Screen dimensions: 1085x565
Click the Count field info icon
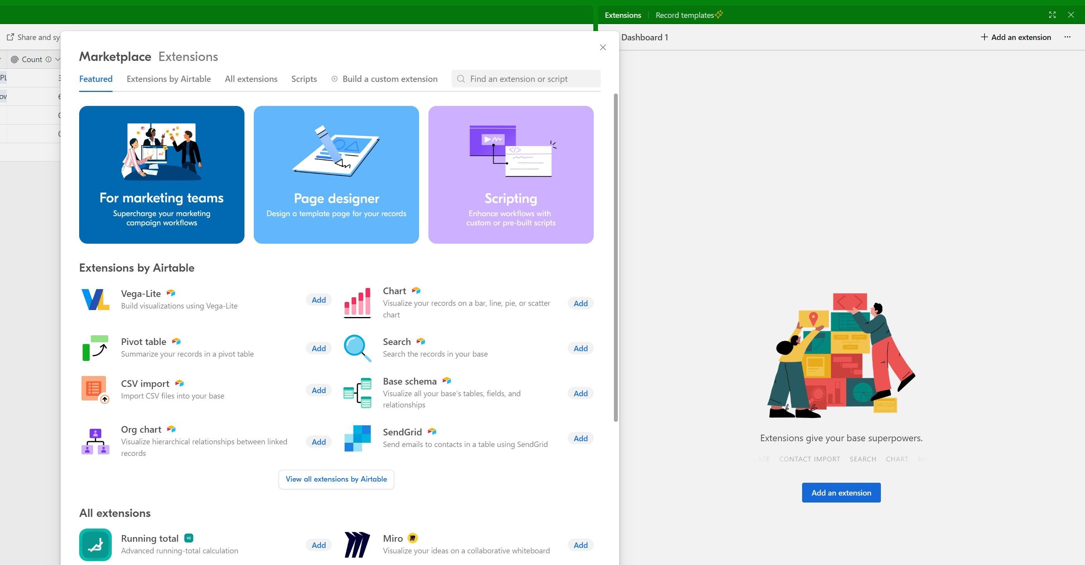(x=49, y=59)
